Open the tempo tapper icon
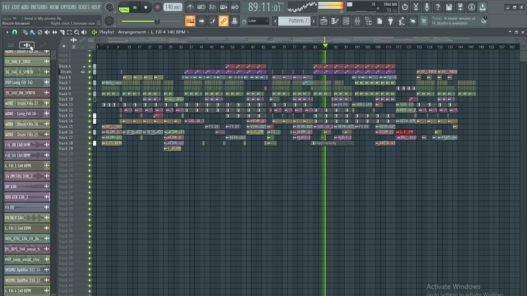 pos(402,21)
